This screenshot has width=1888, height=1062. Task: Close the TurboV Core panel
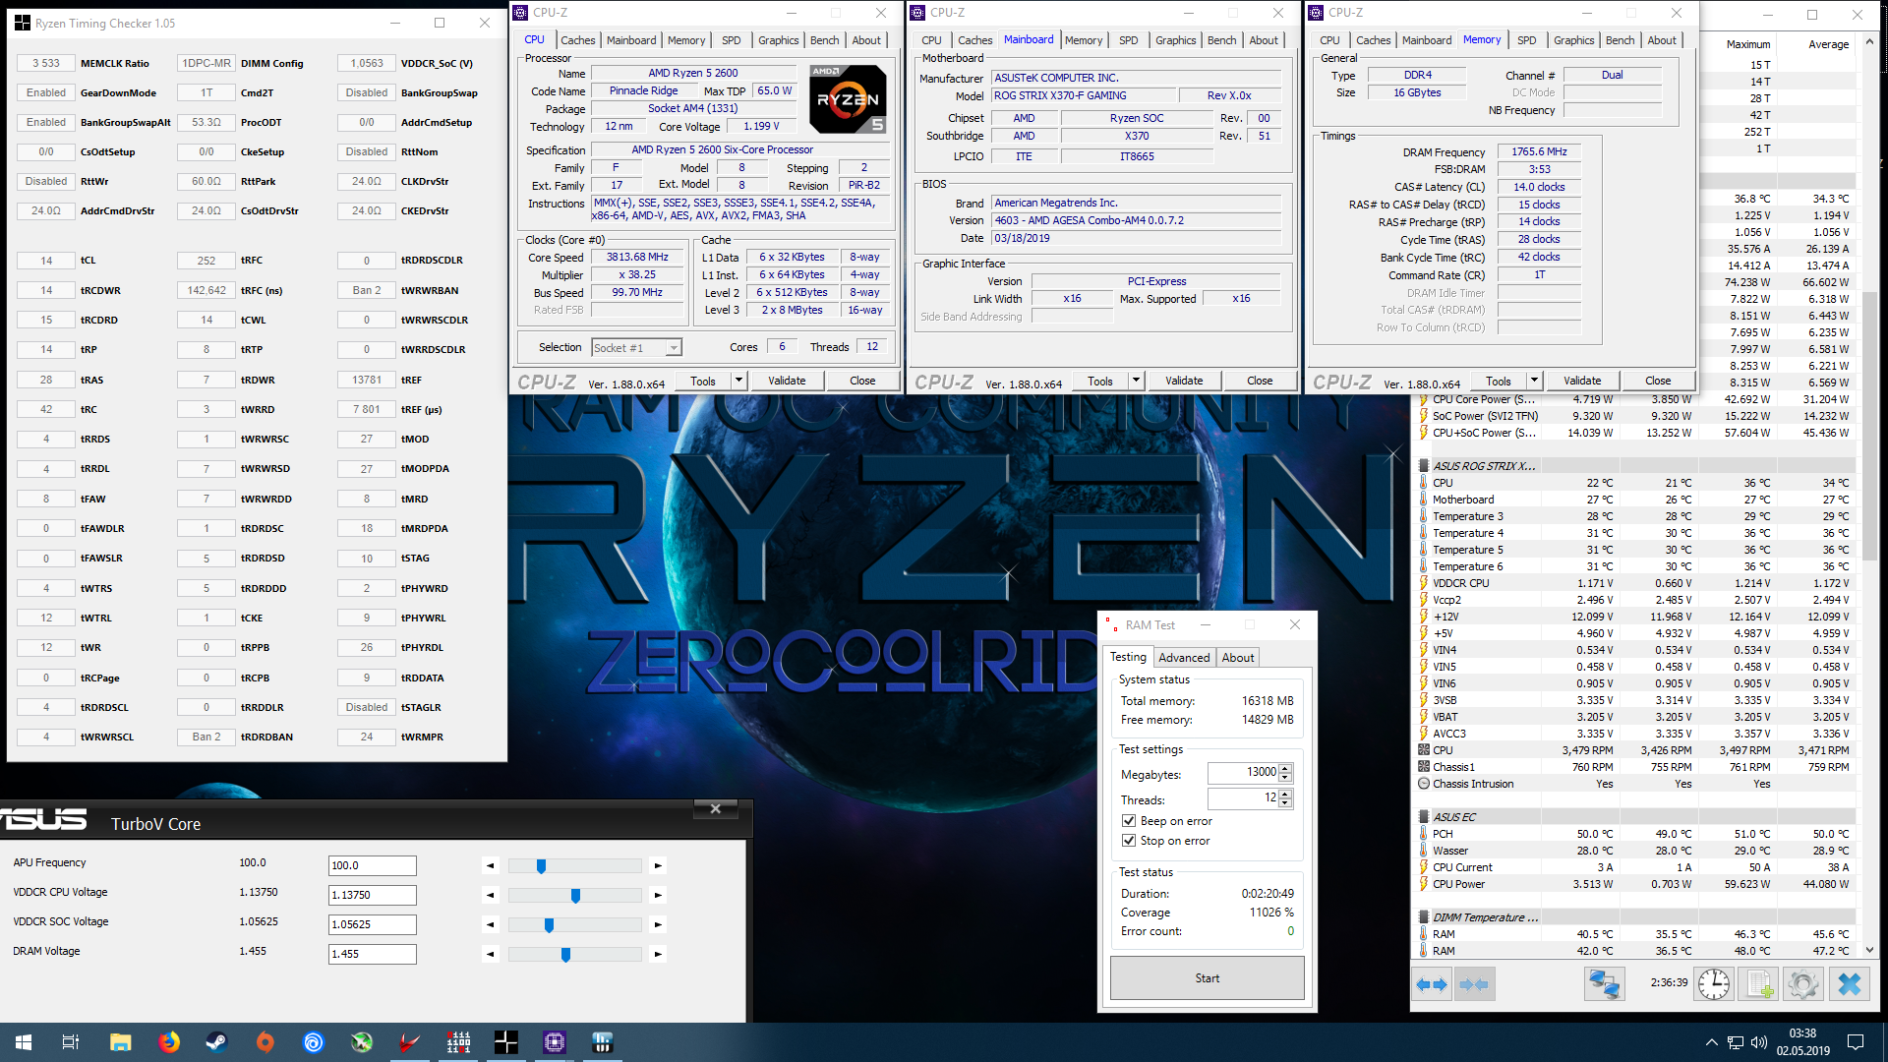[x=715, y=809]
